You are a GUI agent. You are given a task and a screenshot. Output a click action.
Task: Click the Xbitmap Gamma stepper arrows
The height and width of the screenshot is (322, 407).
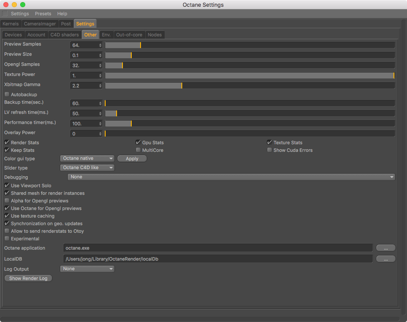tap(100, 86)
